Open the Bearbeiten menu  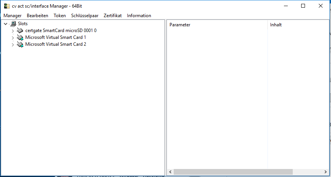tap(38, 16)
